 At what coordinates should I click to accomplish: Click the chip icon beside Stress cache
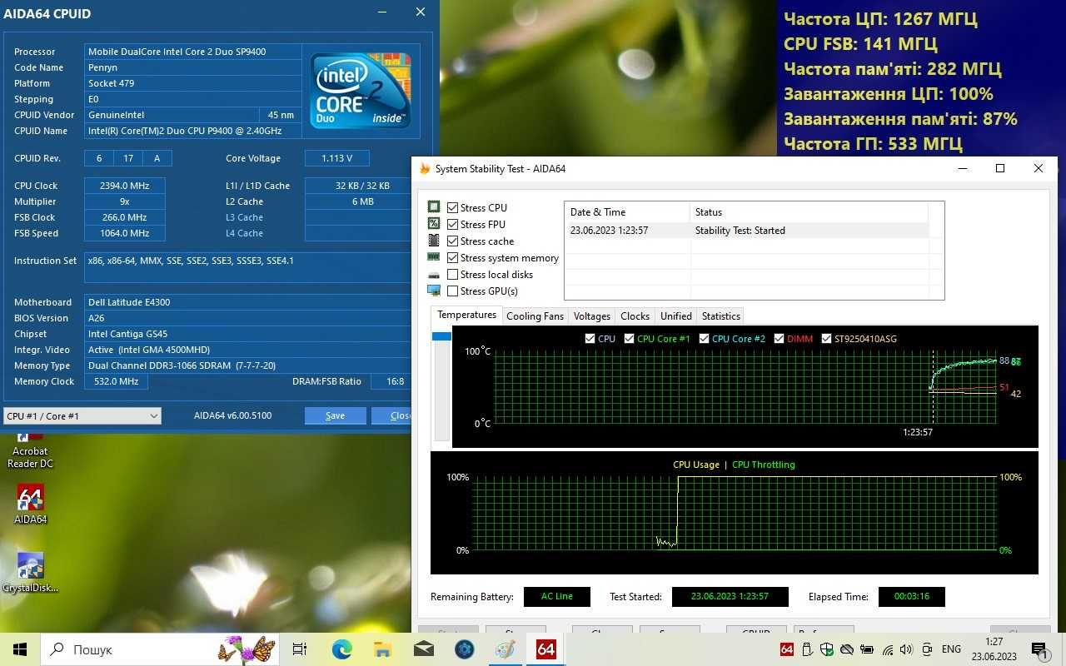pyautogui.click(x=433, y=241)
